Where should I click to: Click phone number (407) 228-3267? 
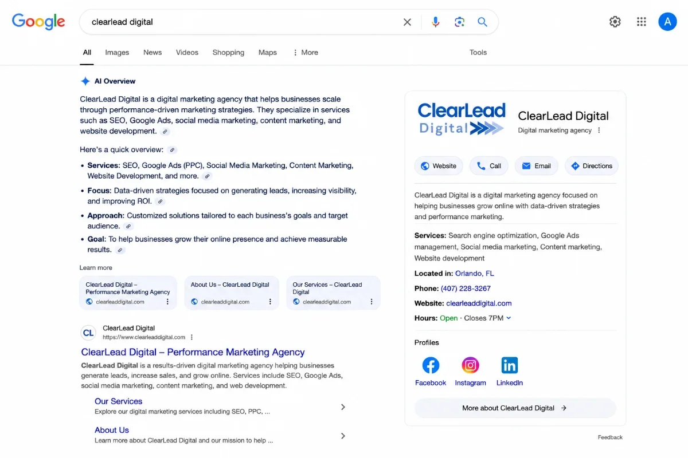pos(466,289)
